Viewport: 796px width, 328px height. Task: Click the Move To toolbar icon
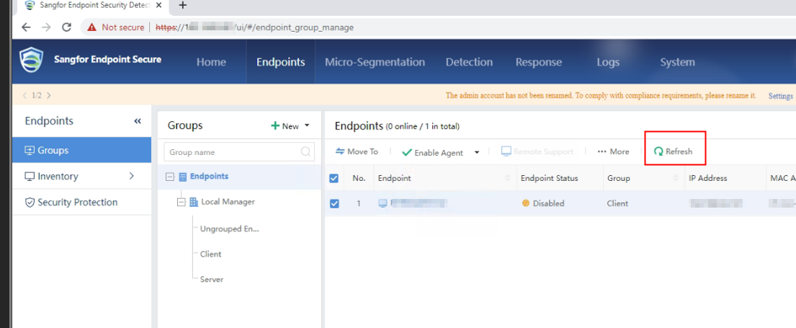coord(341,151)
